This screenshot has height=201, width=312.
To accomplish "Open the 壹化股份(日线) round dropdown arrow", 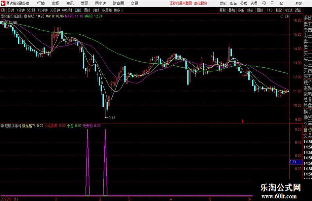I will tap(26, 17).
